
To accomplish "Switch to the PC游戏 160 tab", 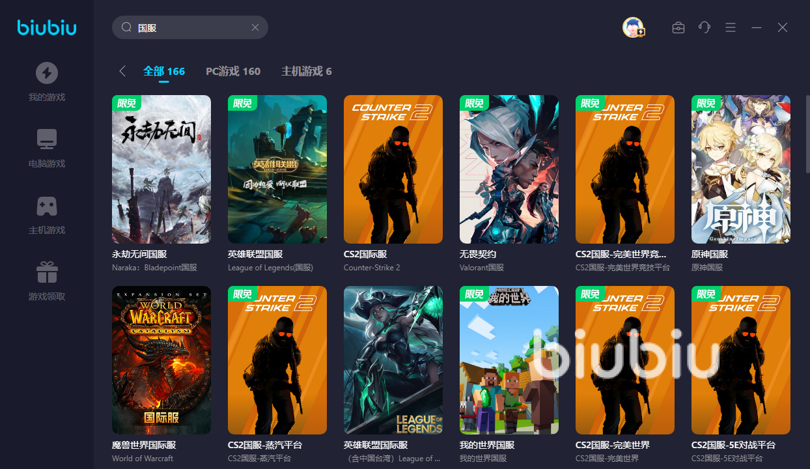I will (x=233, y=71).
